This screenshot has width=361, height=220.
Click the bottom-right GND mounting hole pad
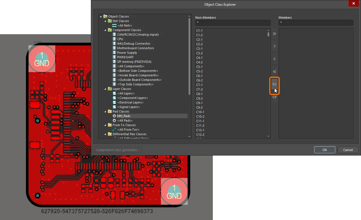tap(174, 191)
